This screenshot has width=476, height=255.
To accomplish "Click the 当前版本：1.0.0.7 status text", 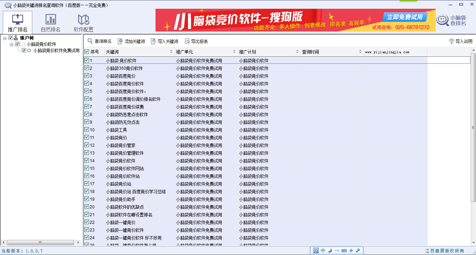I will coord(22,251).
